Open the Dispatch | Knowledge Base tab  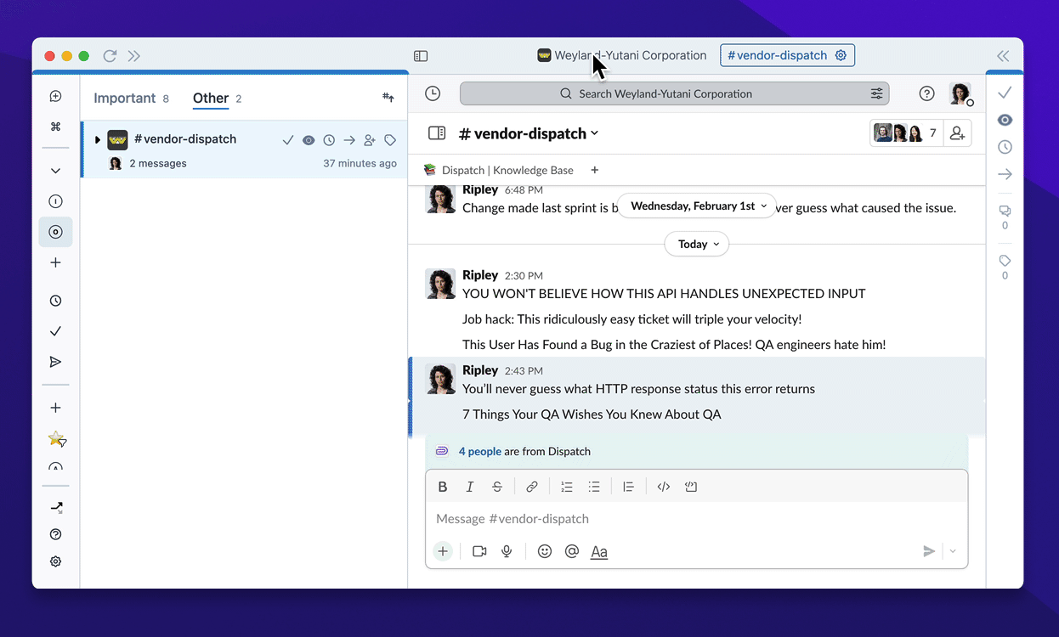point(499,170)
